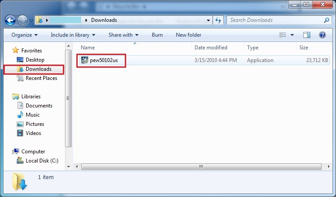This screenshot has width=336, height=197.
Task: Click the Help question mark icon
Action: (x=322, y=35)
